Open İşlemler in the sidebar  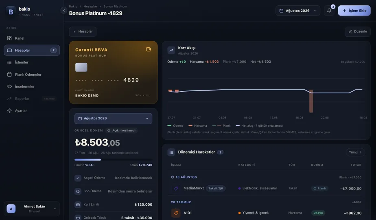[32, 62]
